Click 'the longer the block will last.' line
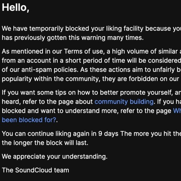 point(45,143)
